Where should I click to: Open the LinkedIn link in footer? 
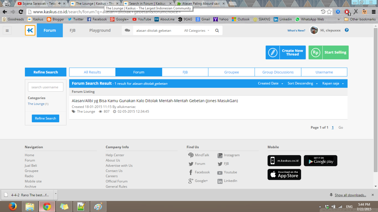point(227,181)
